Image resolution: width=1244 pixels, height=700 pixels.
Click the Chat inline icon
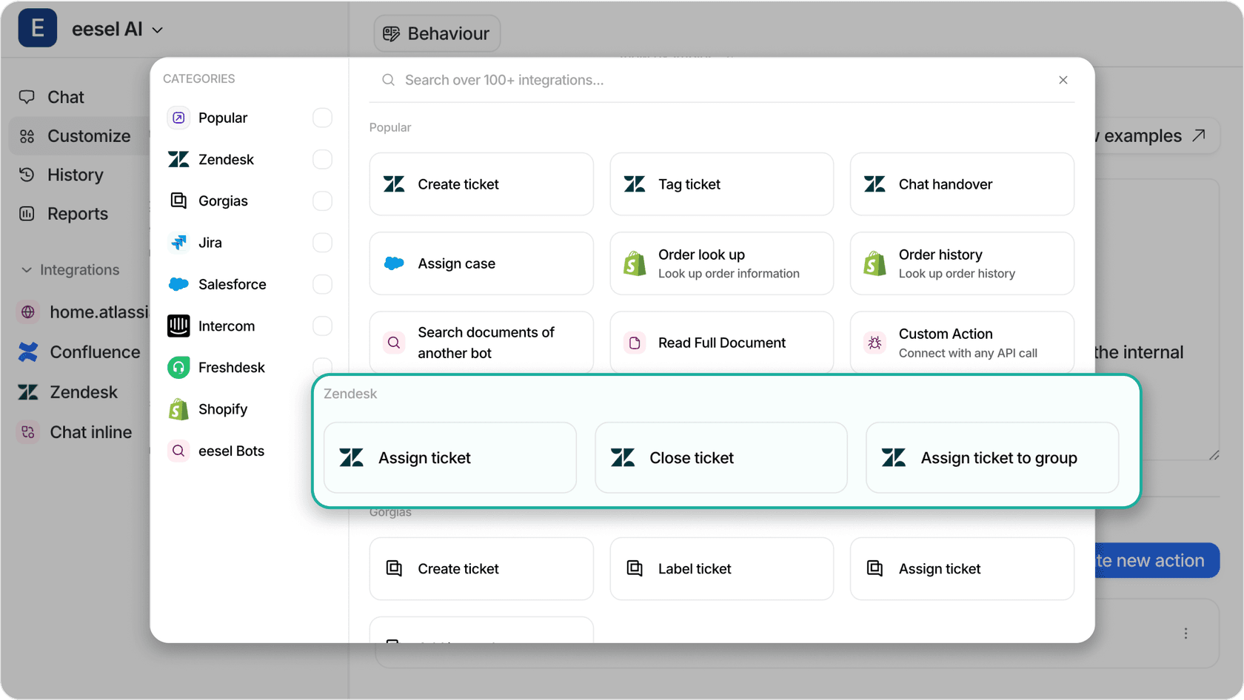coord(28,432)
